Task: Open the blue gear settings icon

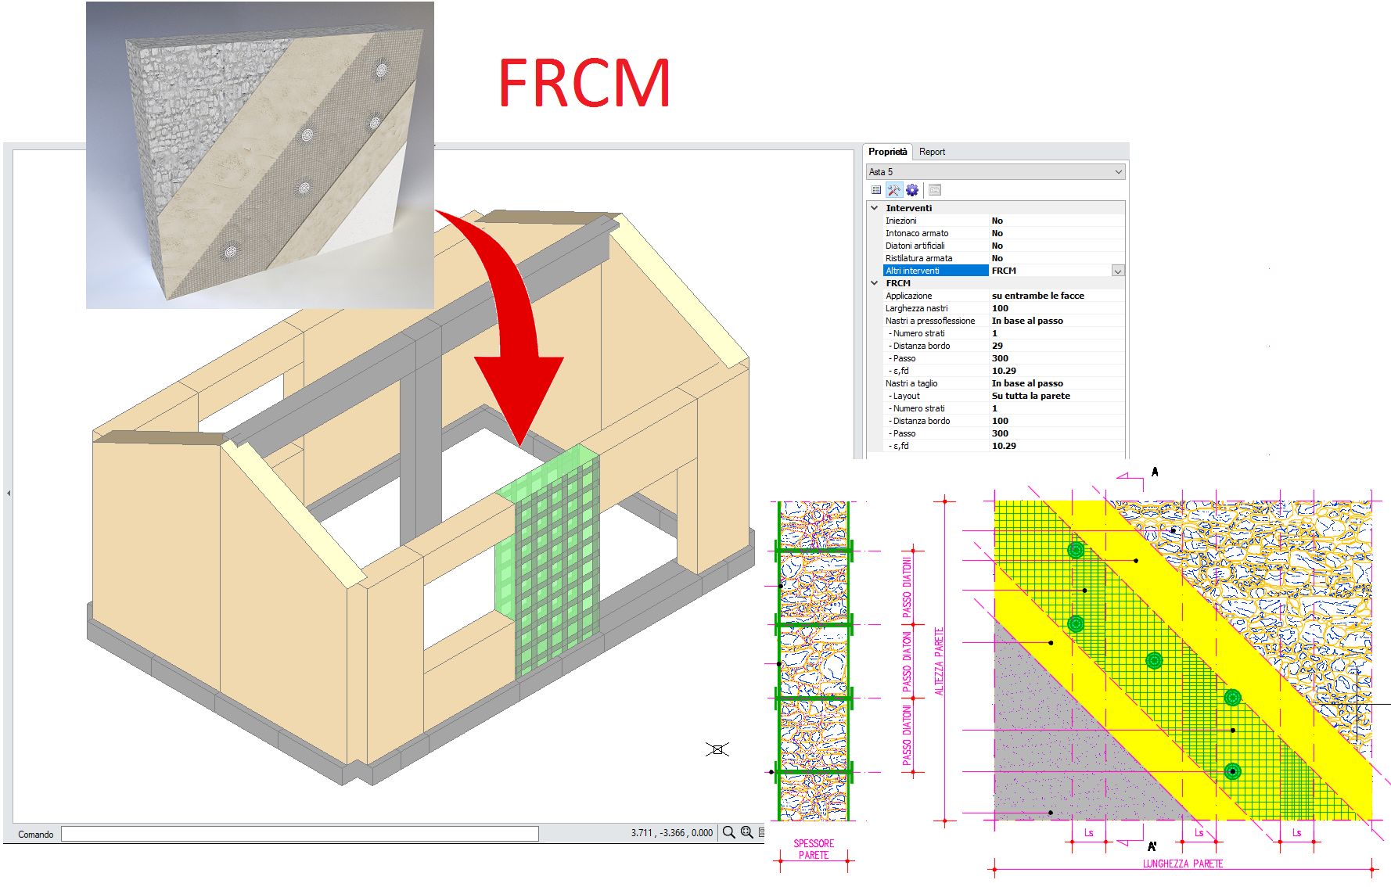Action: 912,190
